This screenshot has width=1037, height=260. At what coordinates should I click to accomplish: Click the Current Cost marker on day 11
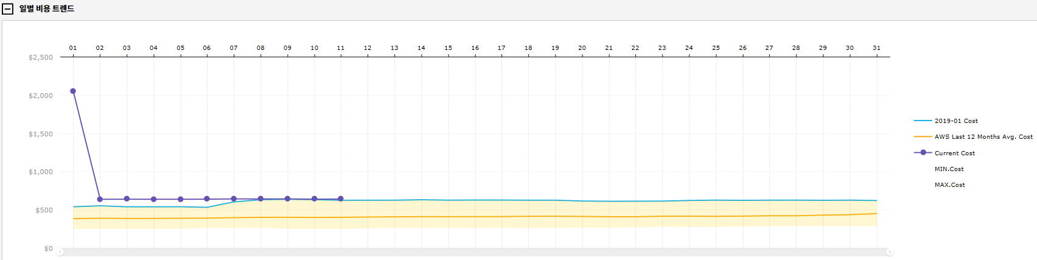(x=341, y=199)
